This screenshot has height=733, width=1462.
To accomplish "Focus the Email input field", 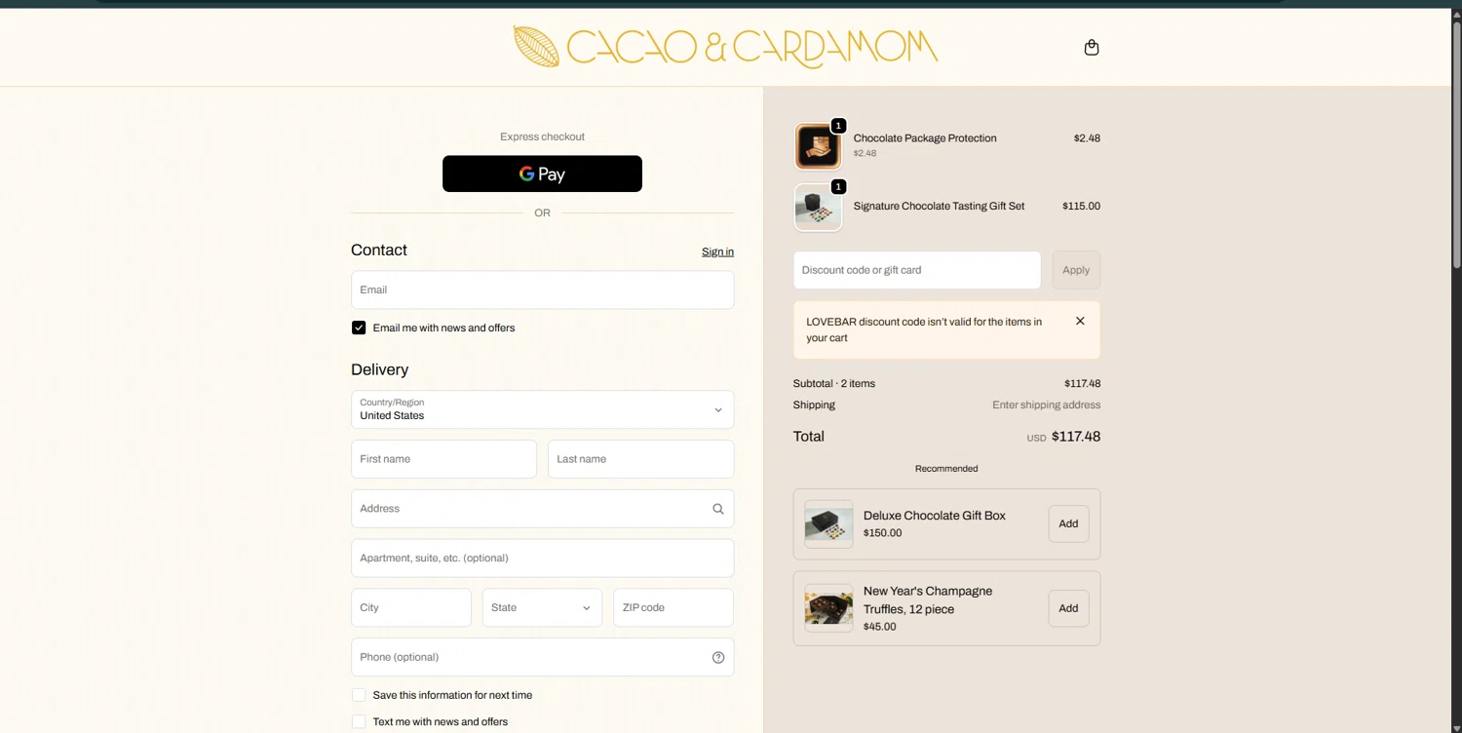I will 542,289.
